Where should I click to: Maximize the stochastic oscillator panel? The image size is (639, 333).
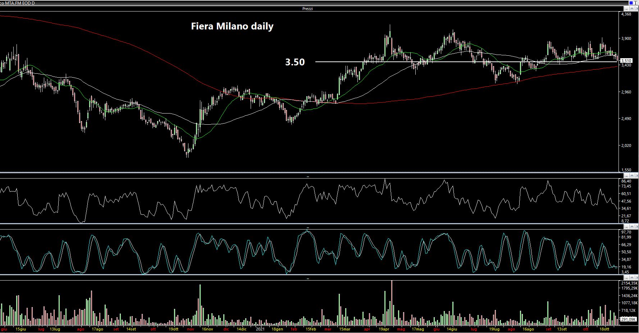coord(631,227)
